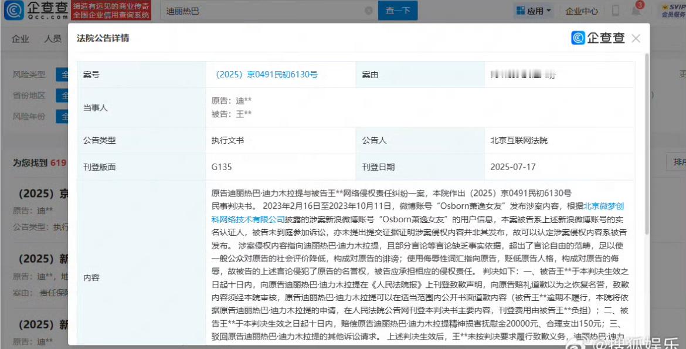Viewport: 686px width, 349px height.
Task: Click the 公告人 label cell
Action: pyautogui.click(x=374, y=141)
